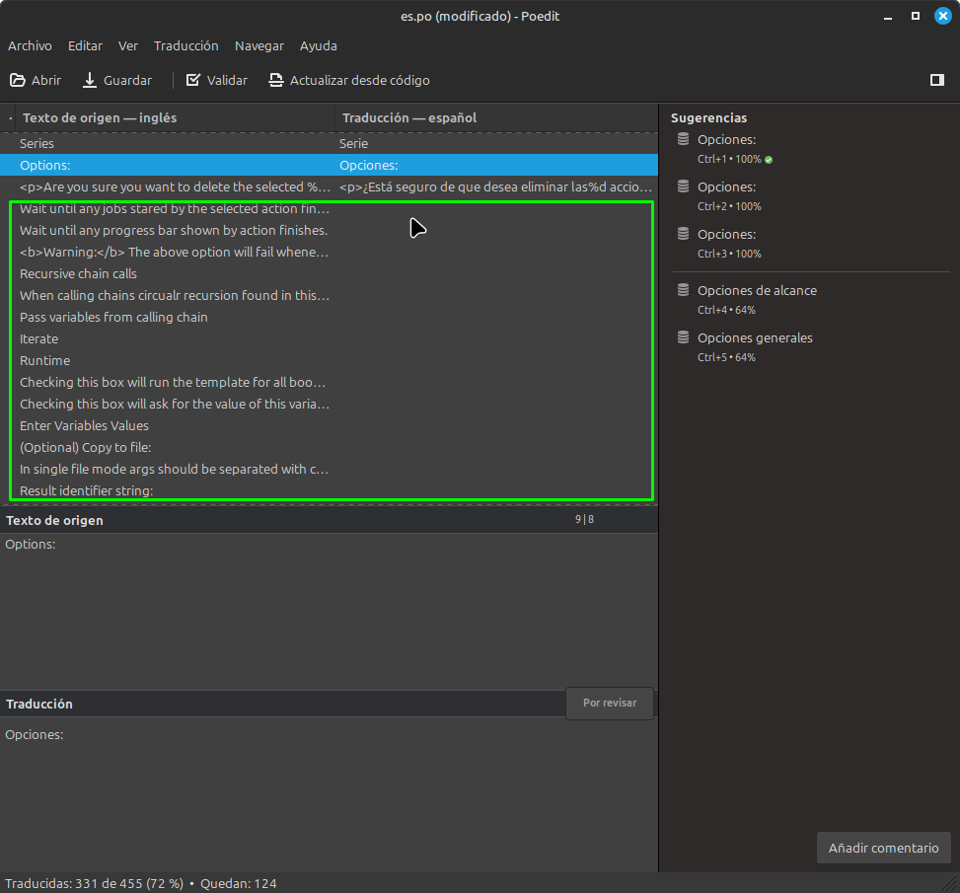Image resolution: width=960 pixels, height=893 pixels.
Task: Toggle the Por revisar button
Action: point(609,704)
